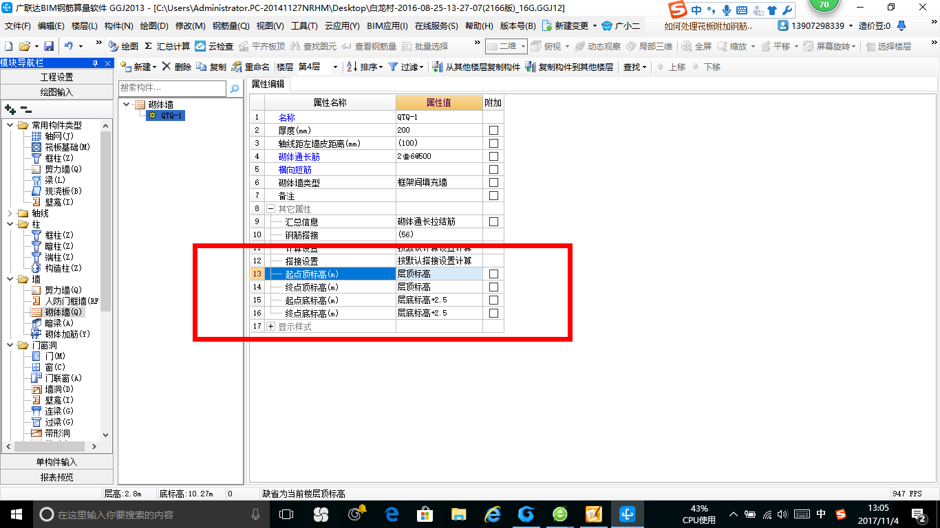Click 从其他楼层复制构件 button
The height and width of the screenshot is (528, 940).
pyautogui.click(x=476, y=67)
